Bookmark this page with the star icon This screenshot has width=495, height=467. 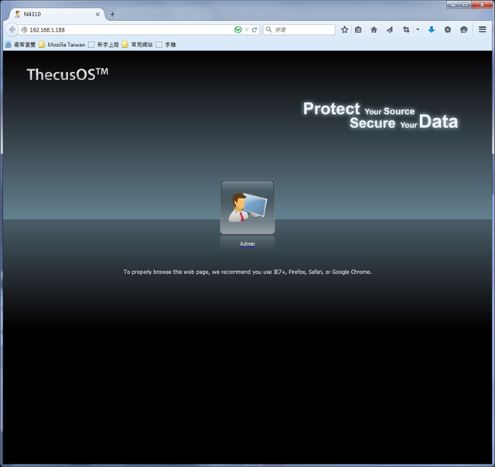344,29
